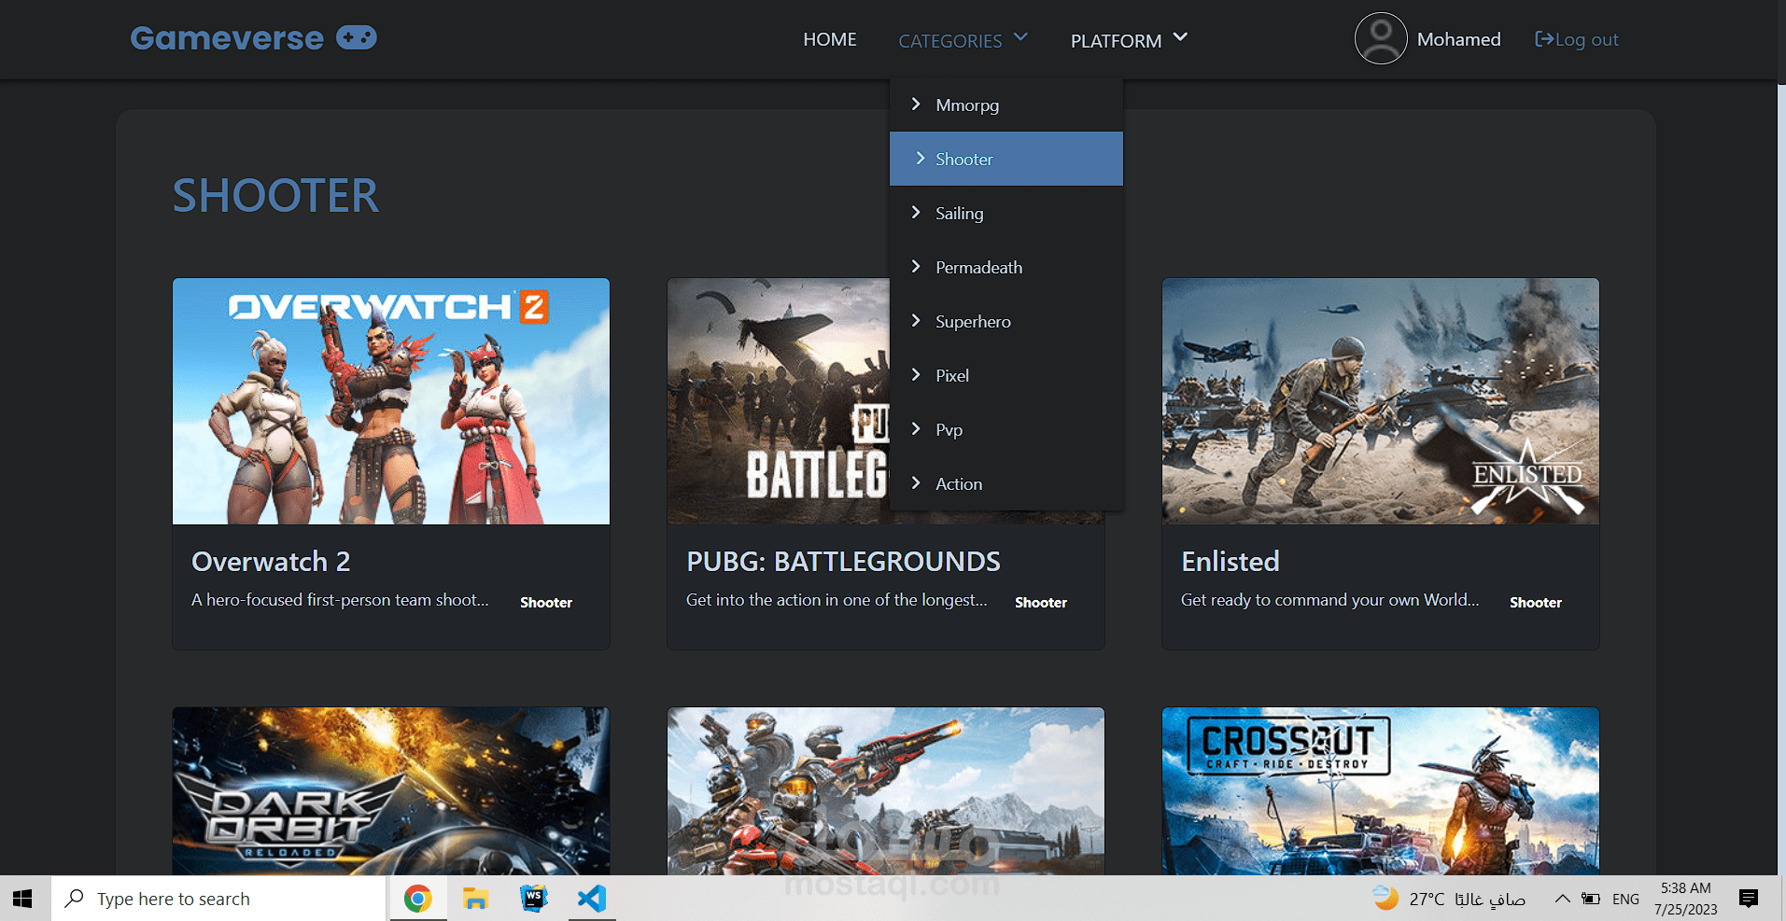1786x921 pixels.
Task: Select the Pvp category
Action: click(1006, 429)
